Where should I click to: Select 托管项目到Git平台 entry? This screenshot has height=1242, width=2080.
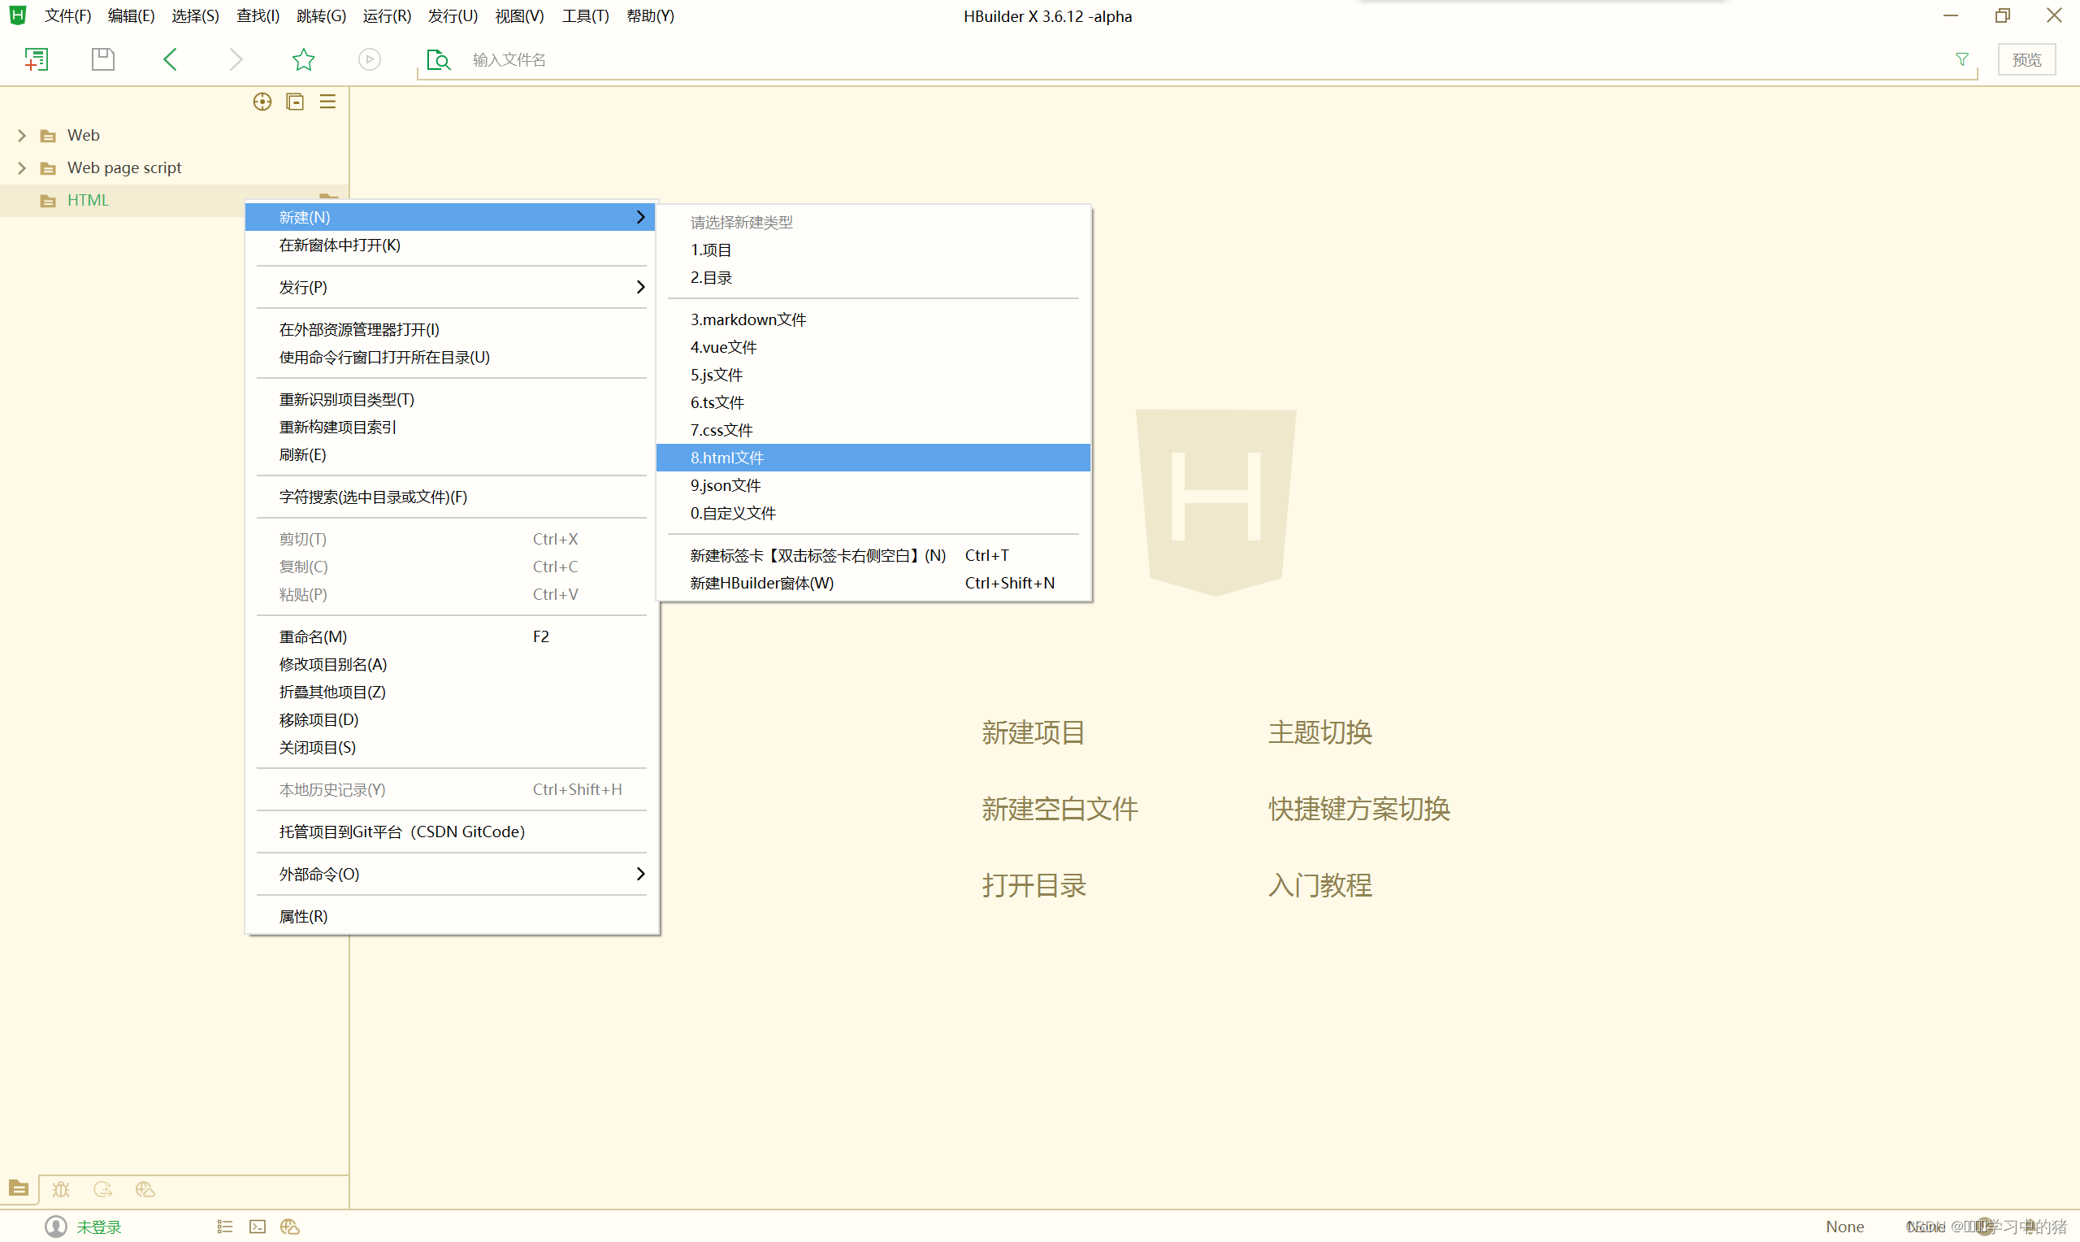point(452,832)
